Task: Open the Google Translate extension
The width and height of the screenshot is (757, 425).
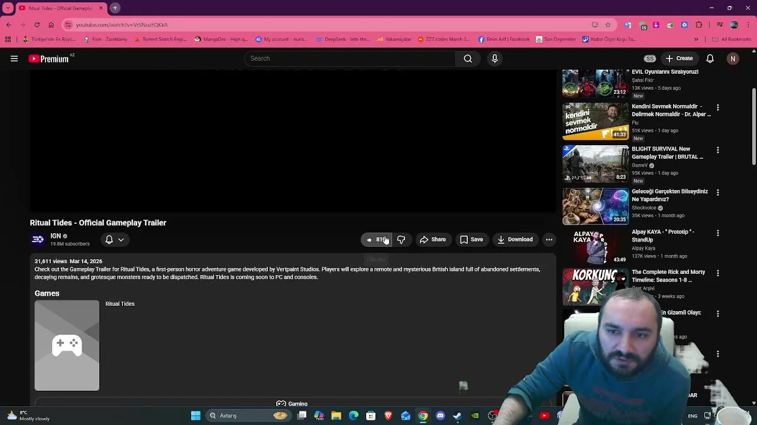Action: coord(628,25)
